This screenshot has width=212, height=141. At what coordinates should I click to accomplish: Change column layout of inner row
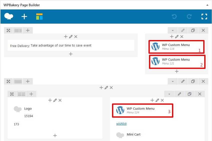(x=21, y=94)
